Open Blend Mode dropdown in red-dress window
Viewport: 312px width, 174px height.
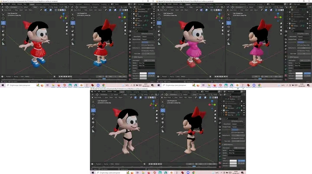tap(148, 37)
